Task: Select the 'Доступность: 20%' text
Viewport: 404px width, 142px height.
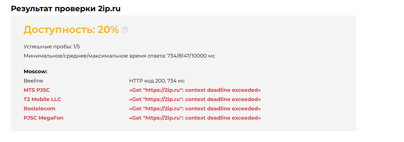Action: click(x=71, y=30)
